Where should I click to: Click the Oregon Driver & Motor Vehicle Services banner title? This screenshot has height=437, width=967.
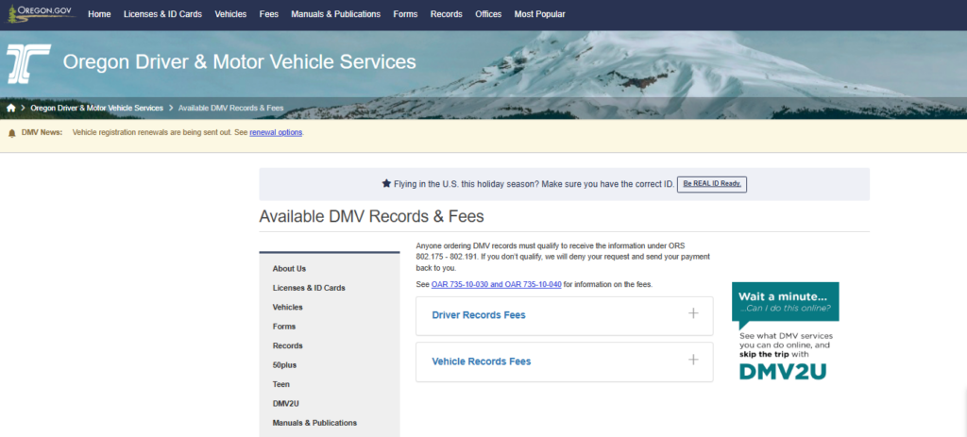[x=239, y=62]
